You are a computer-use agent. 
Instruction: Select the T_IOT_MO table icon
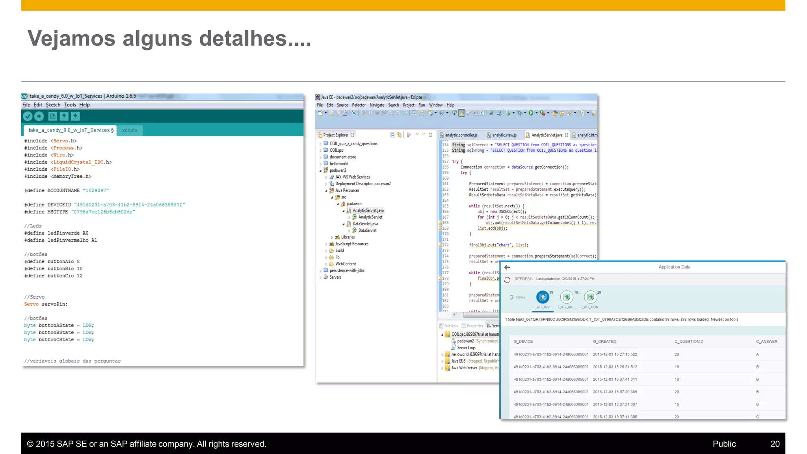click(x=567, y=297)
